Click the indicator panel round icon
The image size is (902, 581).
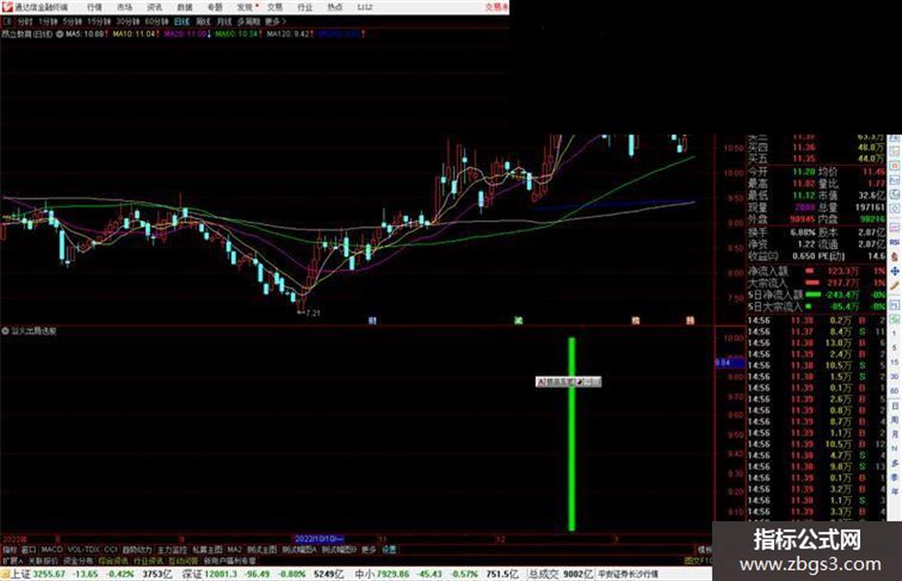(5, 331)
